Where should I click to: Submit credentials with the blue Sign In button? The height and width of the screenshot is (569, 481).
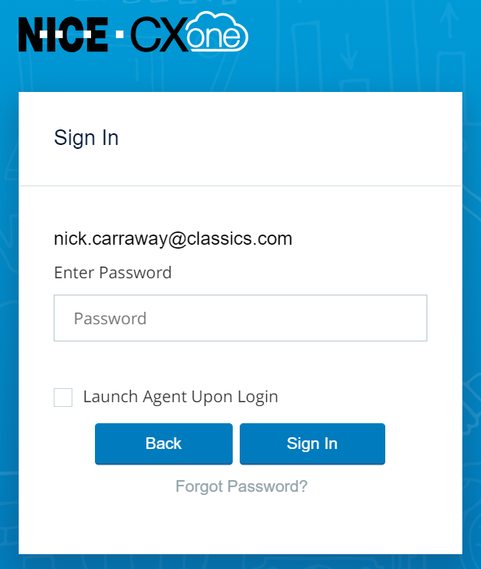click(x=312, y=444)
